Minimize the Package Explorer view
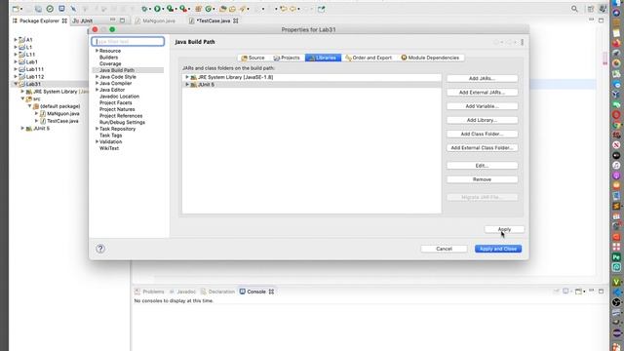Viewport: 624px width, 351px height. (113, 20)
